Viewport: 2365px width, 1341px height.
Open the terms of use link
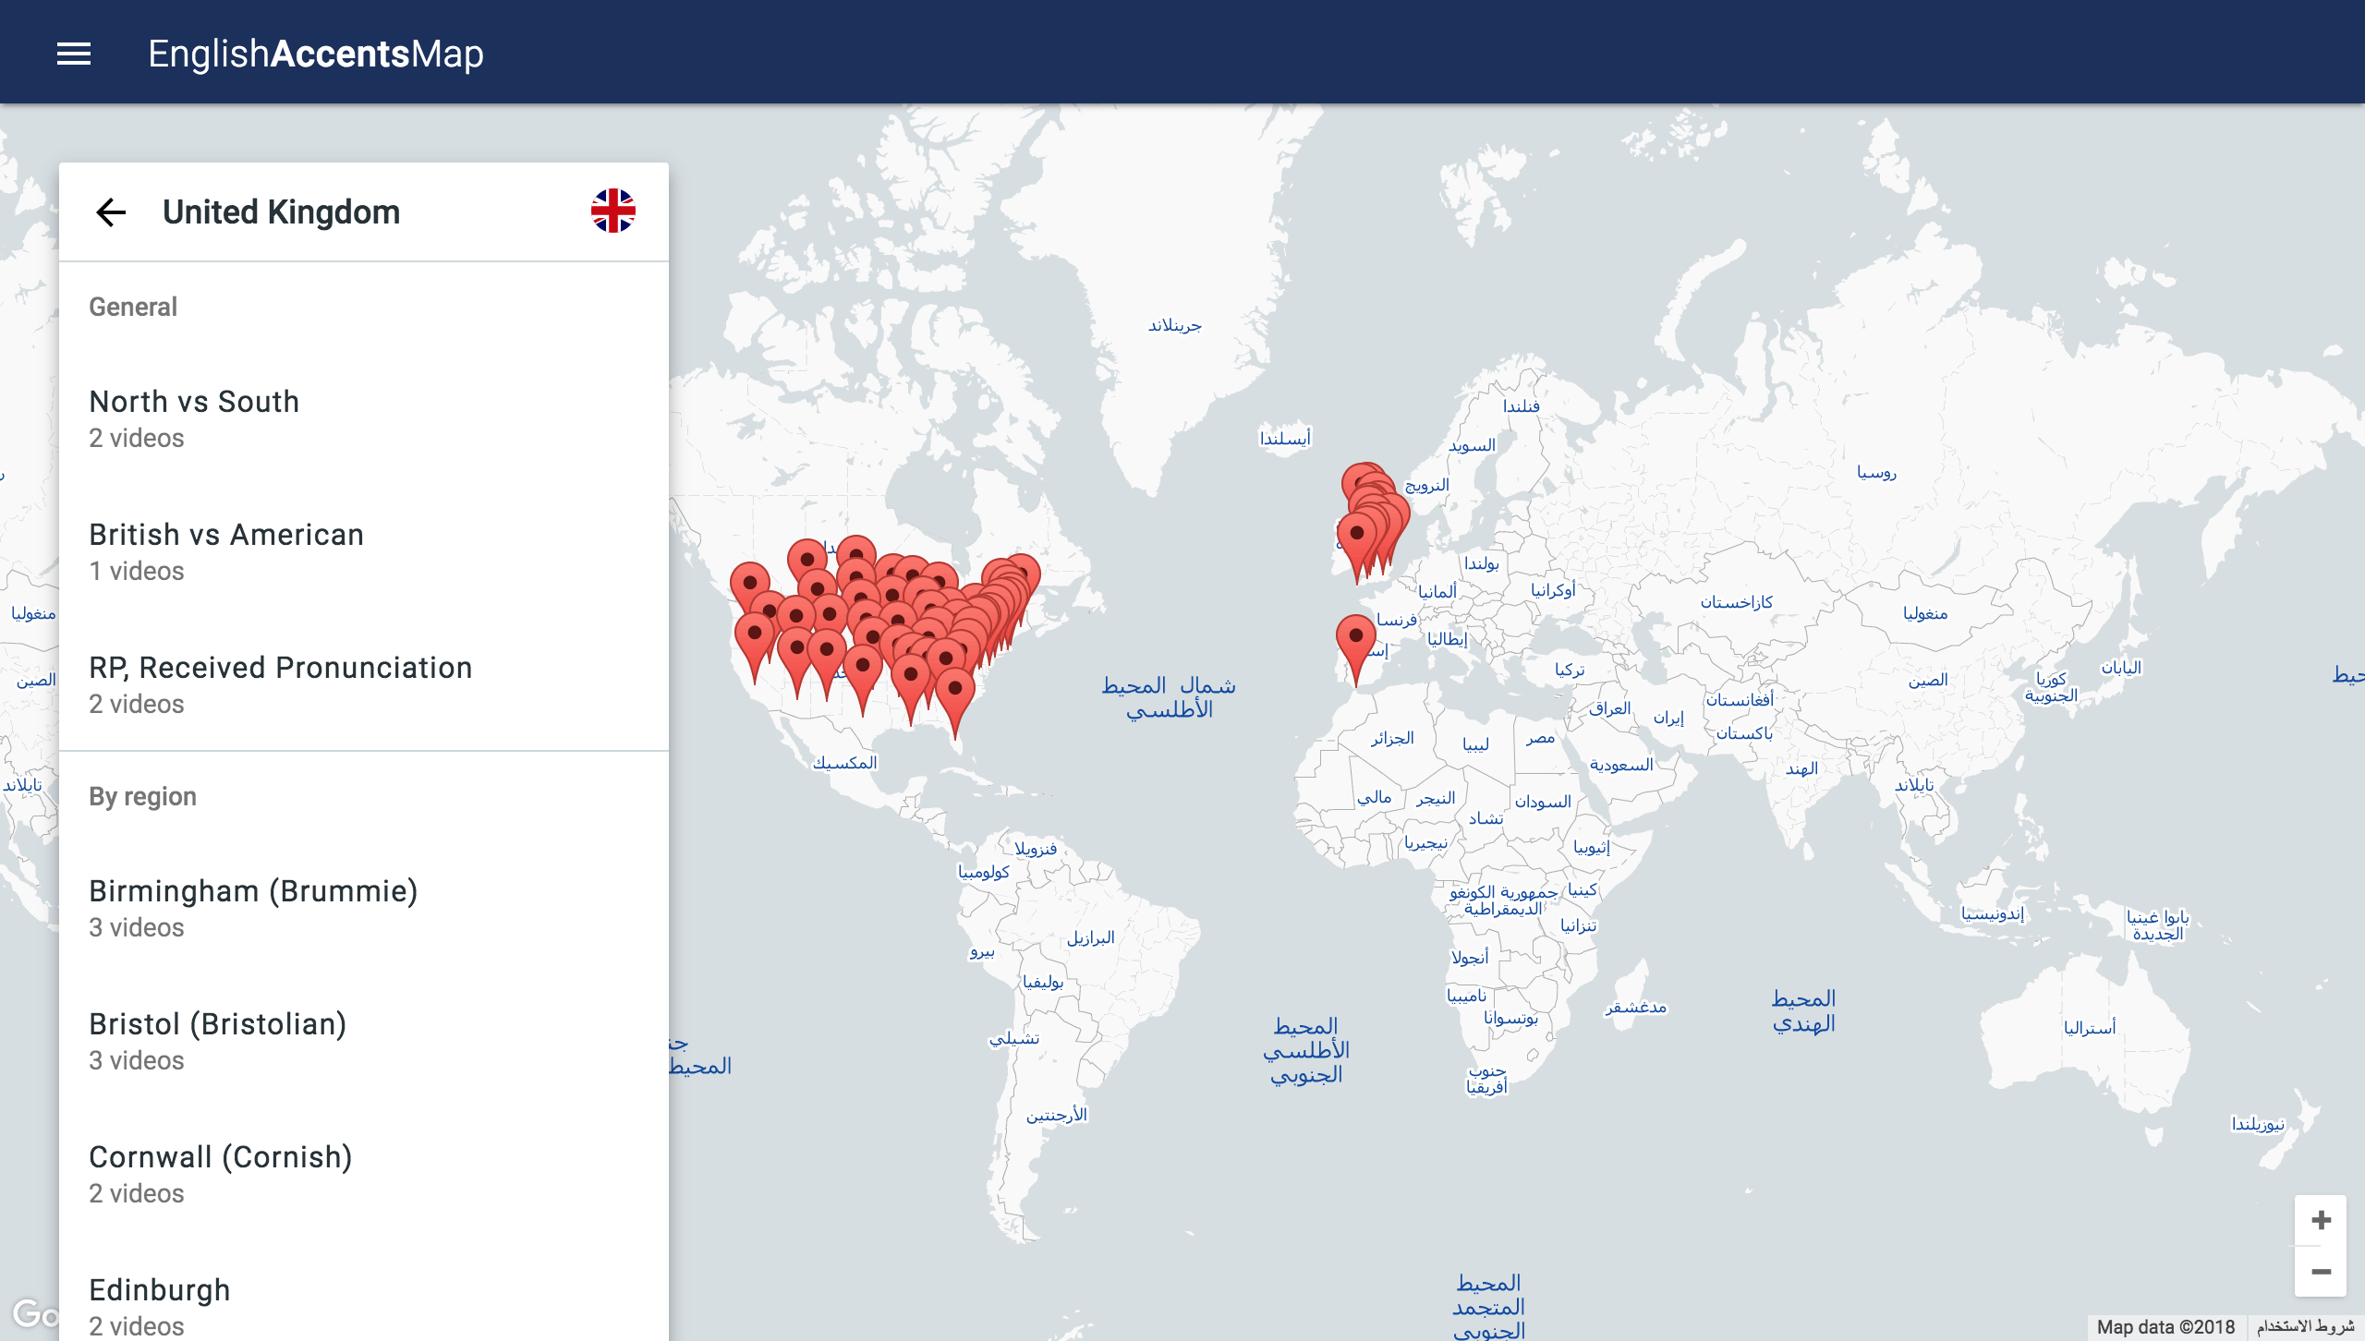tap(2306, 1327)
